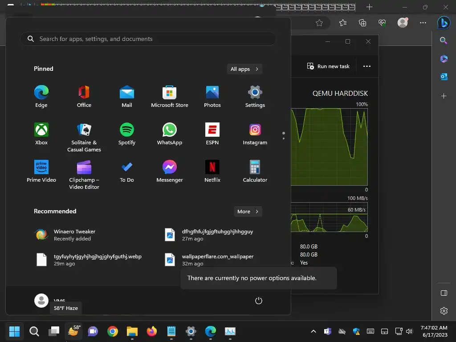Open Microsoft Store from Start menu

170,97
